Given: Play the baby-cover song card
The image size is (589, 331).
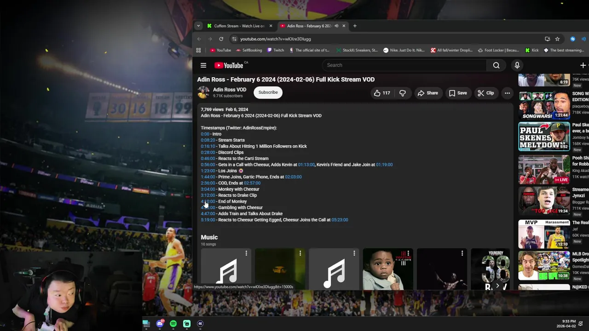Looking at the screenshot, I should tap(387, 270).
